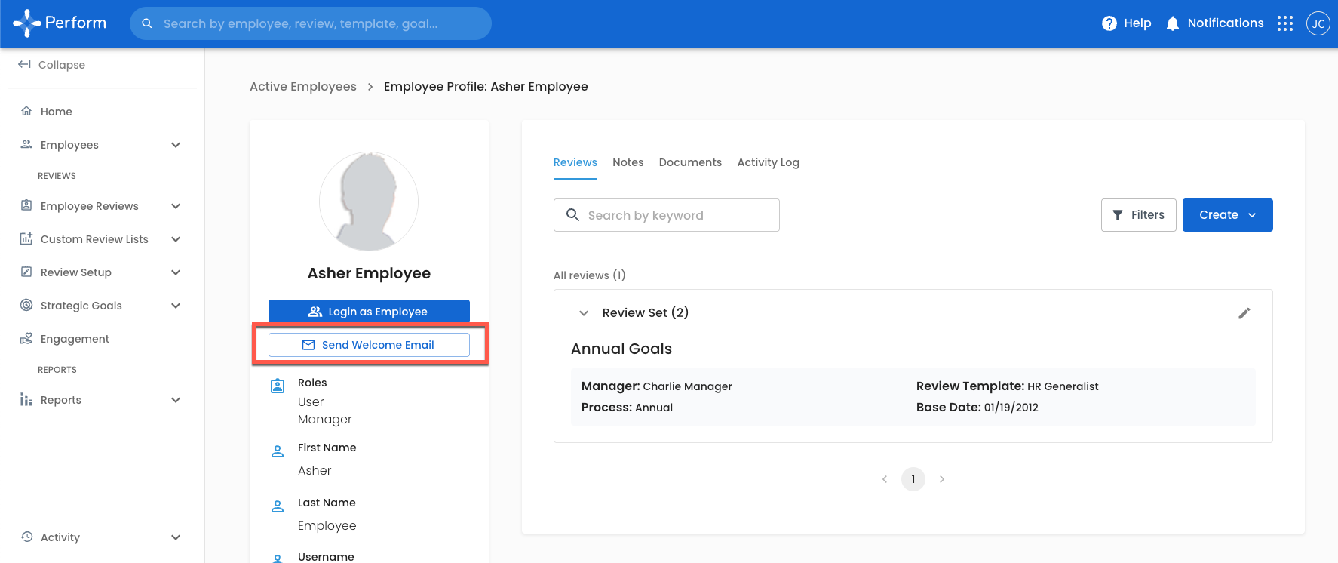The image size is (1338, 563).
Task: Expand the Activity menu chevron
Action: point(176,537)
